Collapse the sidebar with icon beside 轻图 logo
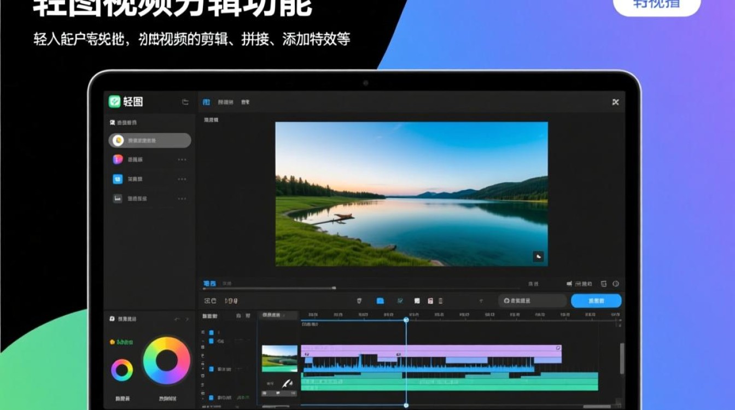 (185, 102)
